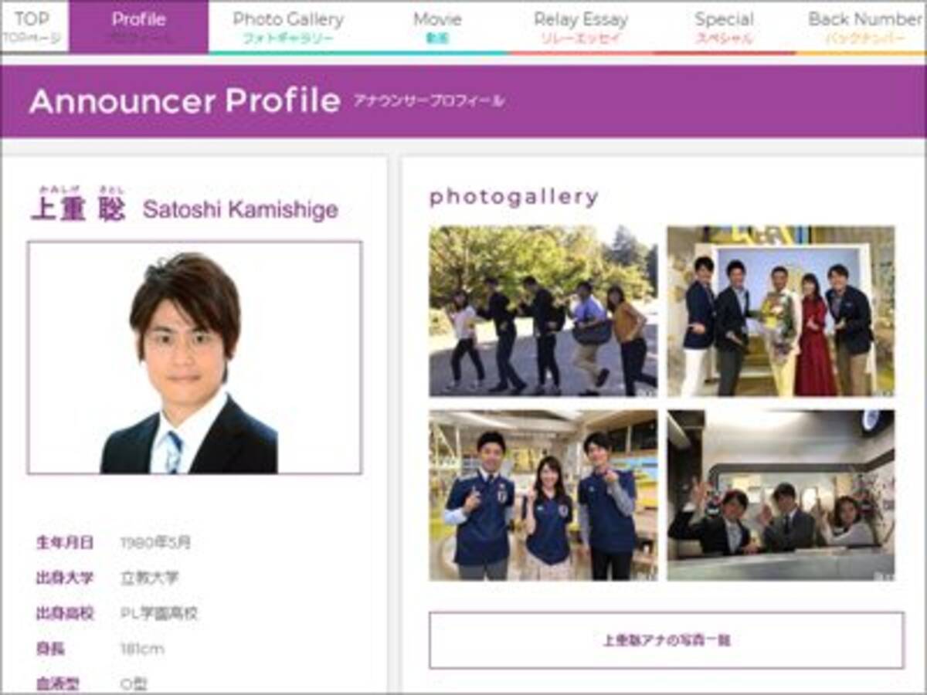The height and width of the screenshot is (695, 927).
Task: Select the Movie navigation tab
Action: point(437,23)
